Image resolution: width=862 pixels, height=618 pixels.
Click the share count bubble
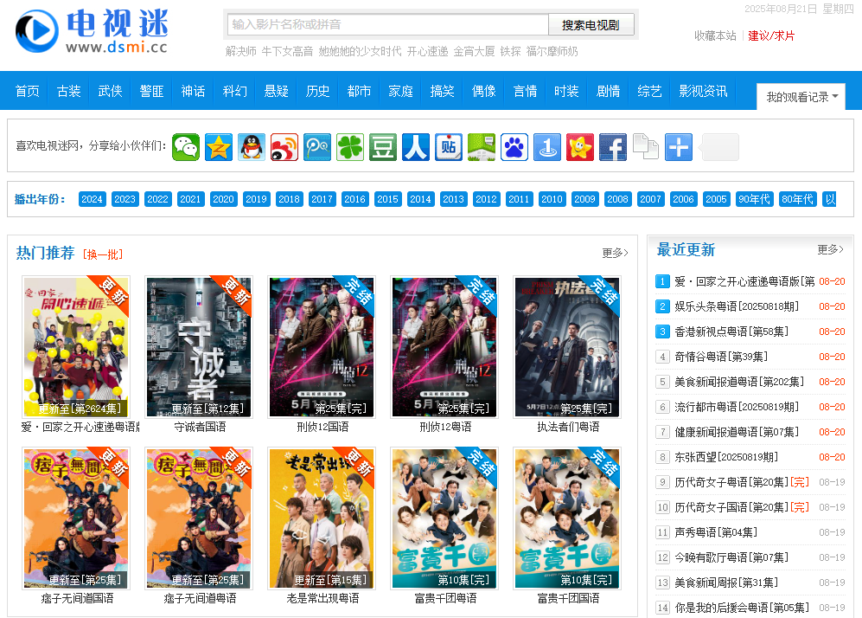pyautogui.click(x=718, y=147)
